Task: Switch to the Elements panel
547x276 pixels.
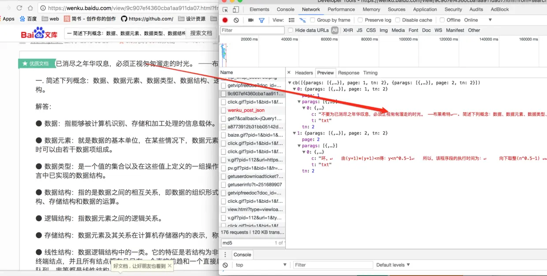Action: (x=259, y=9)
